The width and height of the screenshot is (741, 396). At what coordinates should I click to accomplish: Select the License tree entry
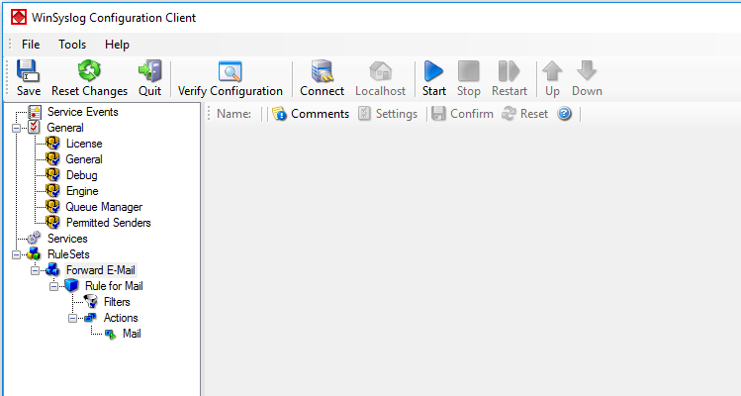84,144
